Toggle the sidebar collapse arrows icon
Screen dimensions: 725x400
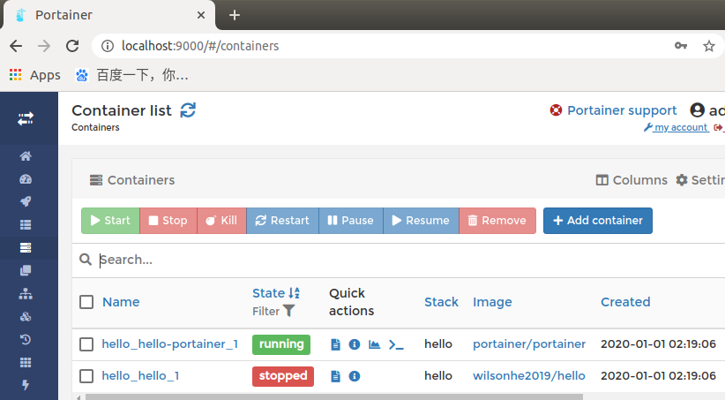coord(26,118)
